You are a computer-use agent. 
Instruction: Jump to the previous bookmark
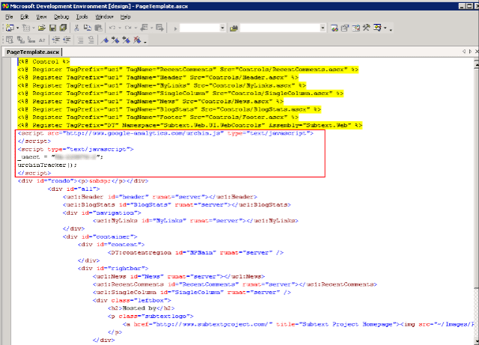(x=126, y=40)
